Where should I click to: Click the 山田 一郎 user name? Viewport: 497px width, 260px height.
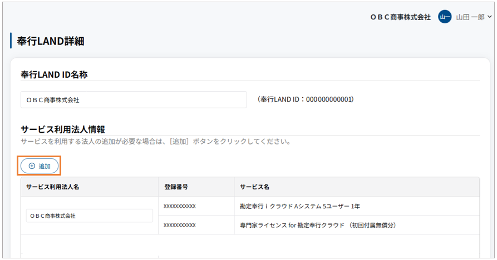click(x=470, y=17)
